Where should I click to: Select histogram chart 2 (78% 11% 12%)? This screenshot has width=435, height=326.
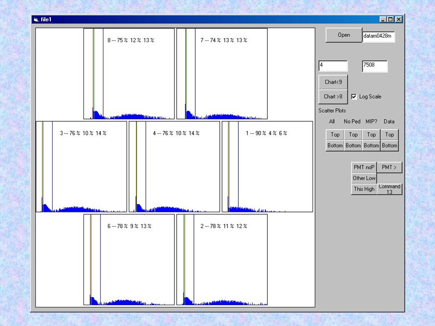coord(222,259)
